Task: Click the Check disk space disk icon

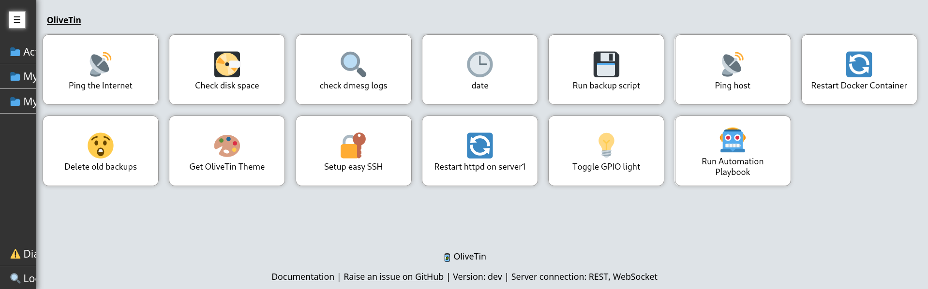Action: (227, 64)
